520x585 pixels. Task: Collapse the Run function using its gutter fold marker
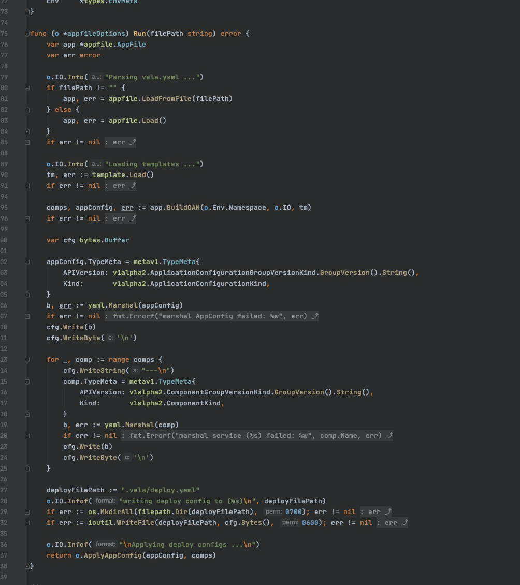[x=26, y=33]
